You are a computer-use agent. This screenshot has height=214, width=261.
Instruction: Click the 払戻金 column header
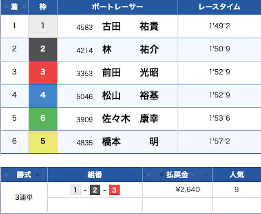click(x=177, y=175)
